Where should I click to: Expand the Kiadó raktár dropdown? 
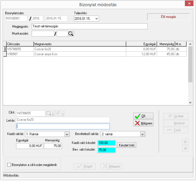pyautogui.click(x=67, y=134)
